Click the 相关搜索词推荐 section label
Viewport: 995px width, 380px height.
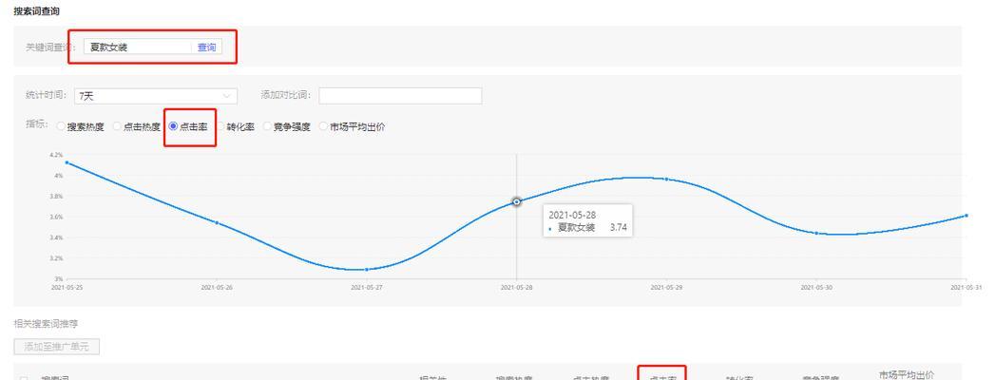click(x=47, y=324)
